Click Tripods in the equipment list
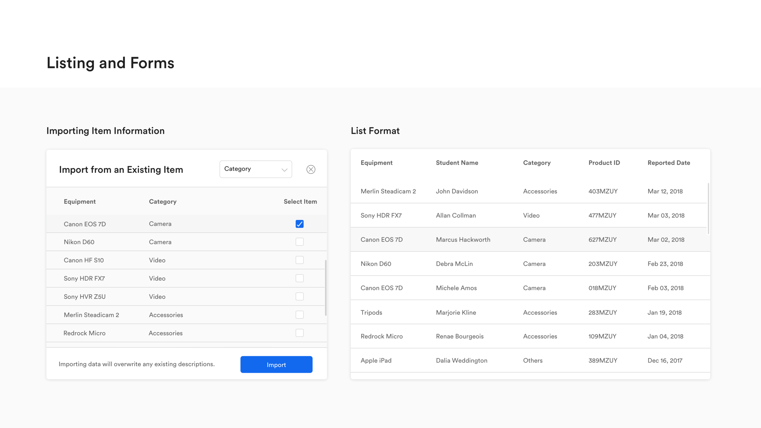The height and width of the screenshot is (428, 761). (371, 312)
